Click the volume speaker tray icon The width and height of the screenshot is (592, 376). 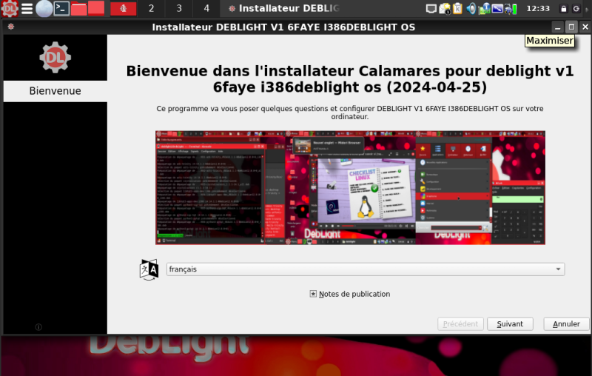click(471, 8)
